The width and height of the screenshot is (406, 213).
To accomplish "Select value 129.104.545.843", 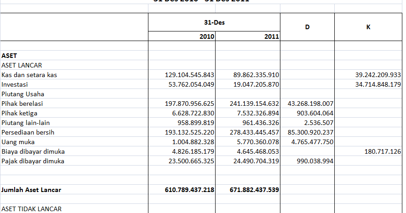I will click(x=190, y=75).
